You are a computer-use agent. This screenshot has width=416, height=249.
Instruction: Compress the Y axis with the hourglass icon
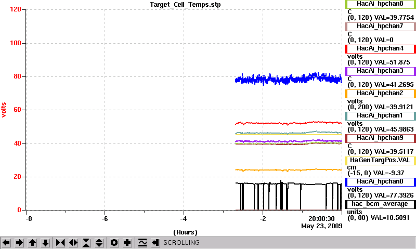tap(86, 243)
